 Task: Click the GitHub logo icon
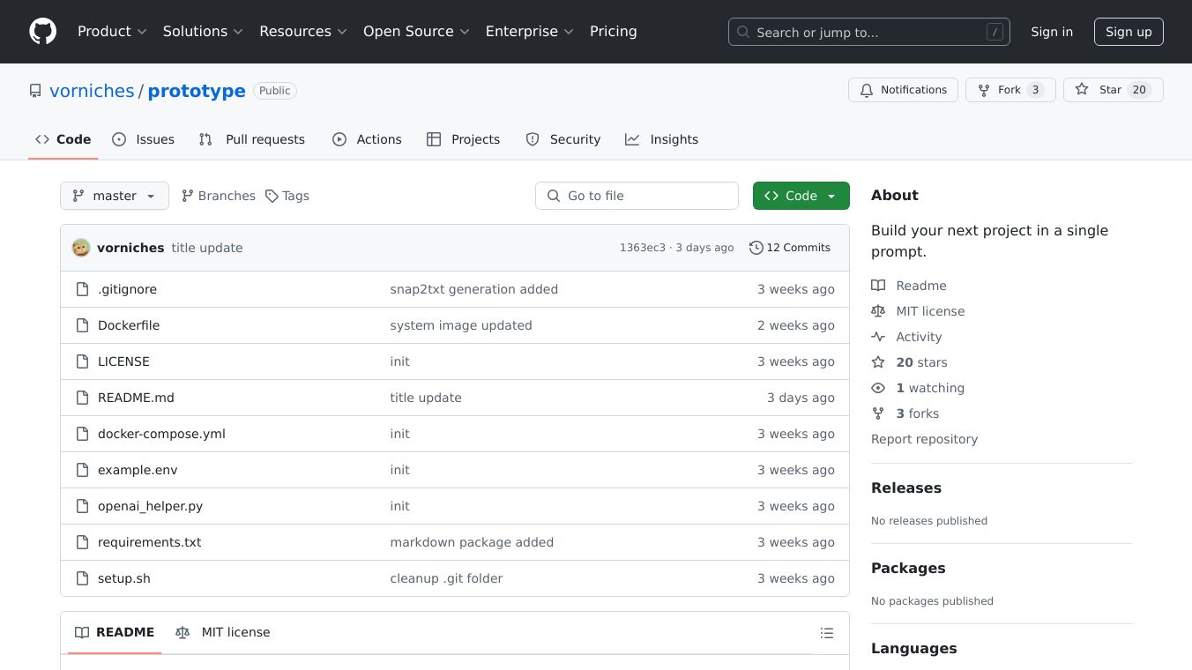(x=42, y=32)
